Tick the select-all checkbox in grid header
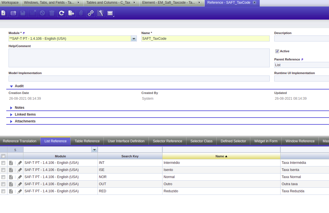 (3, 156)
